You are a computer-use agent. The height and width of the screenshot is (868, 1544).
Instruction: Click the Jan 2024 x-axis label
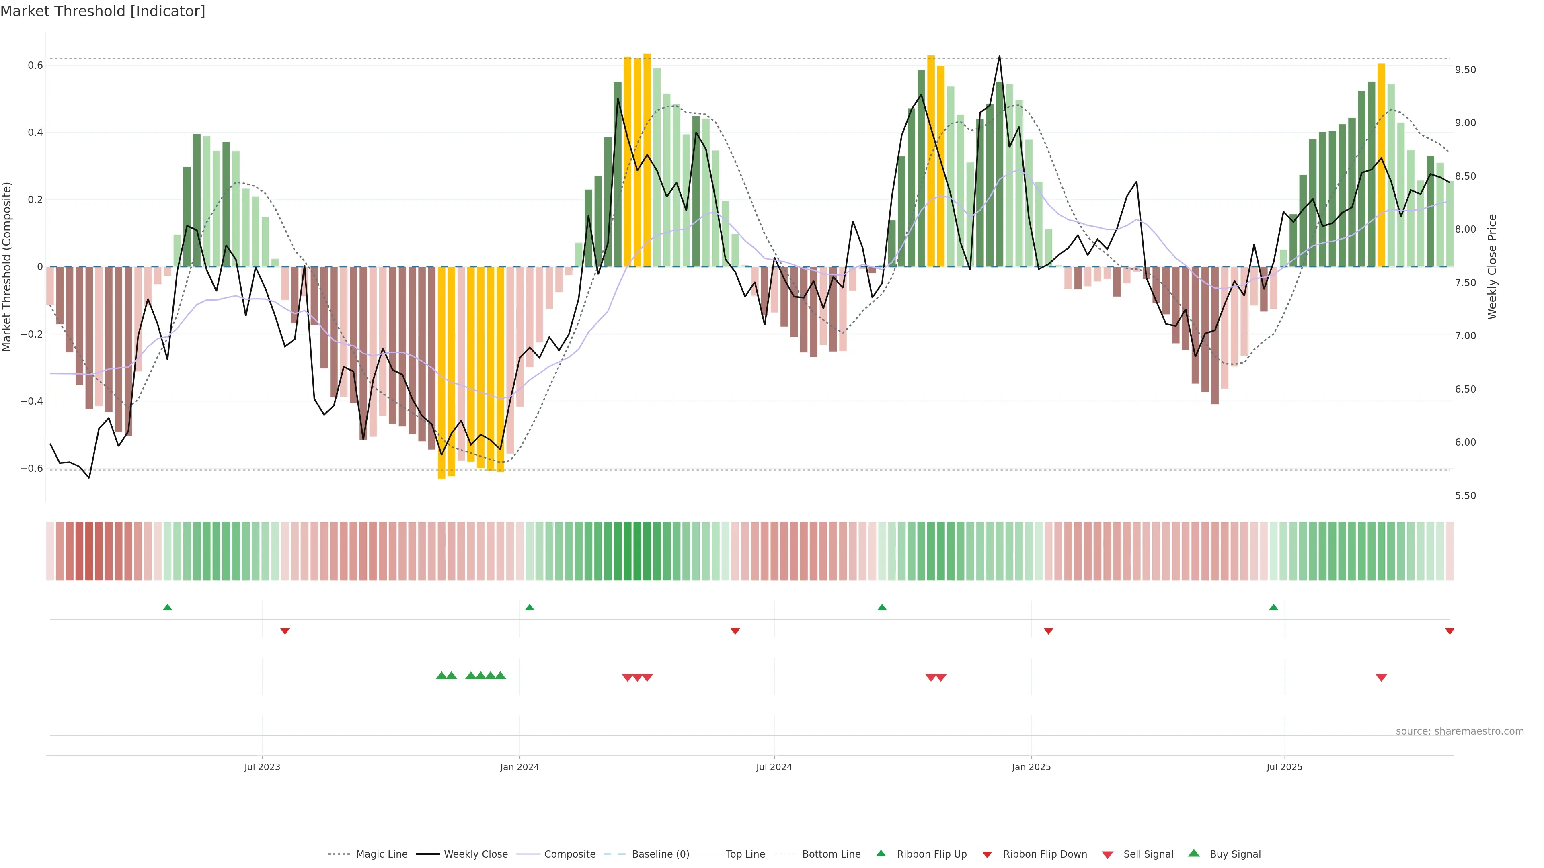click(519, 767)
